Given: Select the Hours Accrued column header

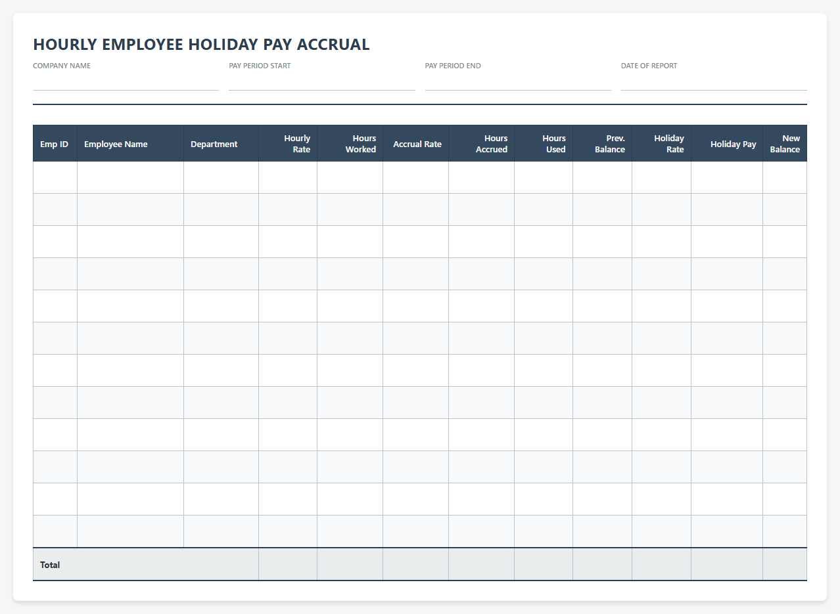Looking at the screenshot, I should point(482,144).
